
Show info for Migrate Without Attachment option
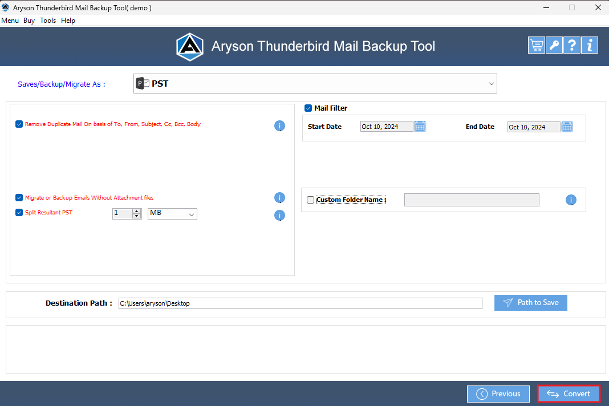click(x=279, y=198)
